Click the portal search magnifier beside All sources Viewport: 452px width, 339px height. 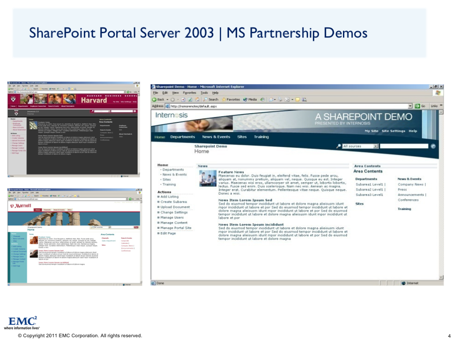coord(339,146)
